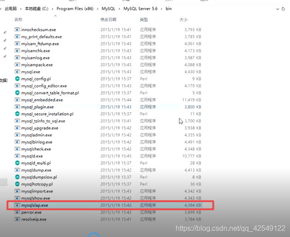Image resolution: width=290 pixels, height=237 pixels.
Task: Click the mysqld.exe file icon
Action: click(17, 156)
